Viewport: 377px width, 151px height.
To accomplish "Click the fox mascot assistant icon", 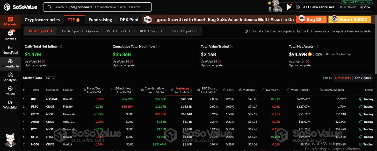I will tap(10, 140).
